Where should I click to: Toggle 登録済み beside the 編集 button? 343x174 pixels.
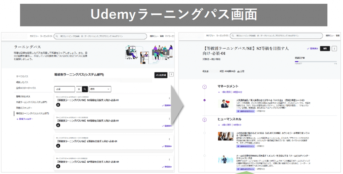(313, 49)
